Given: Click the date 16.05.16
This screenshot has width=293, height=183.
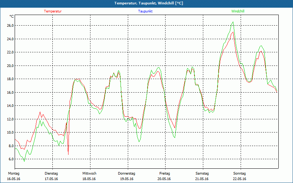Looking at the screenshot, I should tap(14, 179).
